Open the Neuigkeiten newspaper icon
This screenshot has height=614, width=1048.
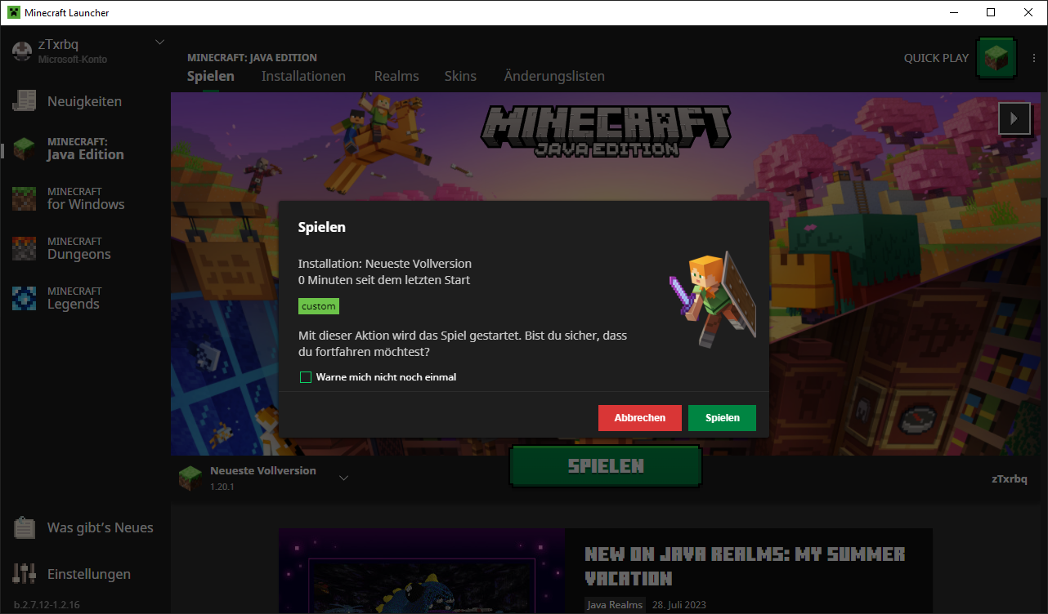25,101
